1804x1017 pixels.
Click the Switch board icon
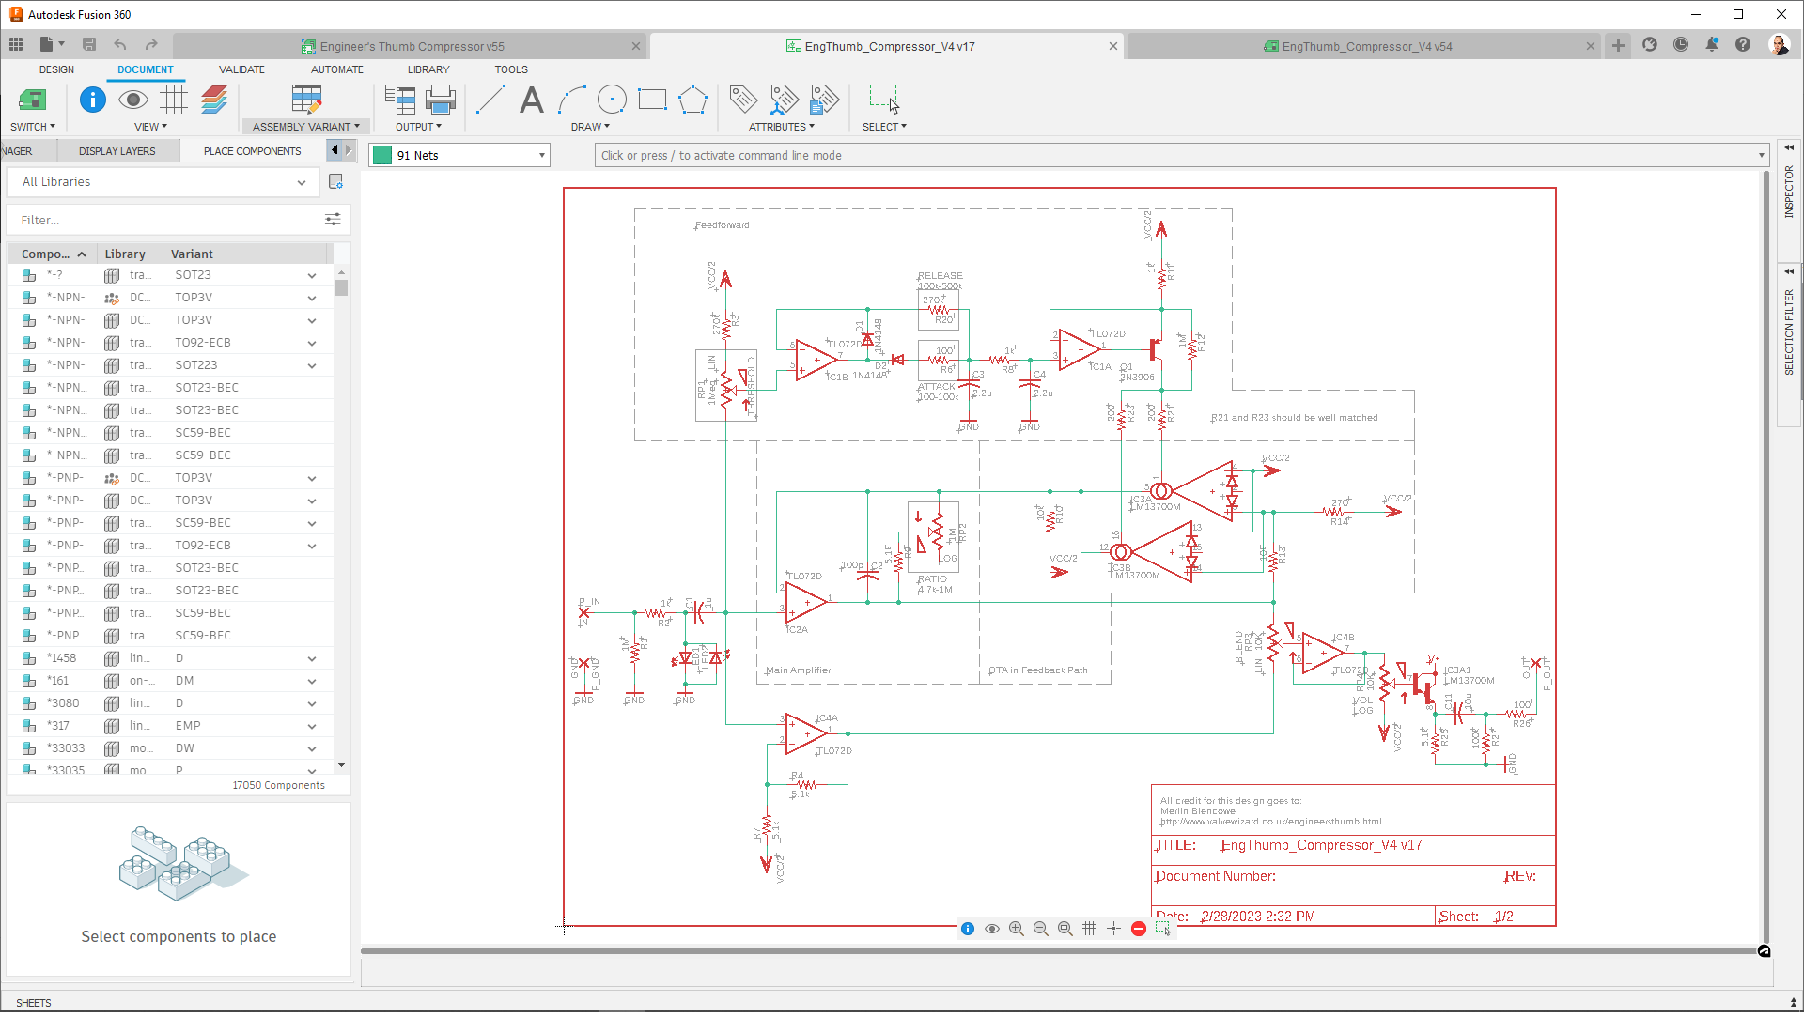coord(31,99)
